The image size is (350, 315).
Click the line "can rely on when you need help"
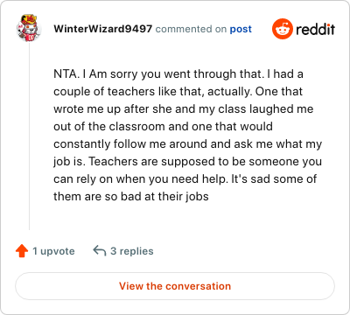point(185,179)
